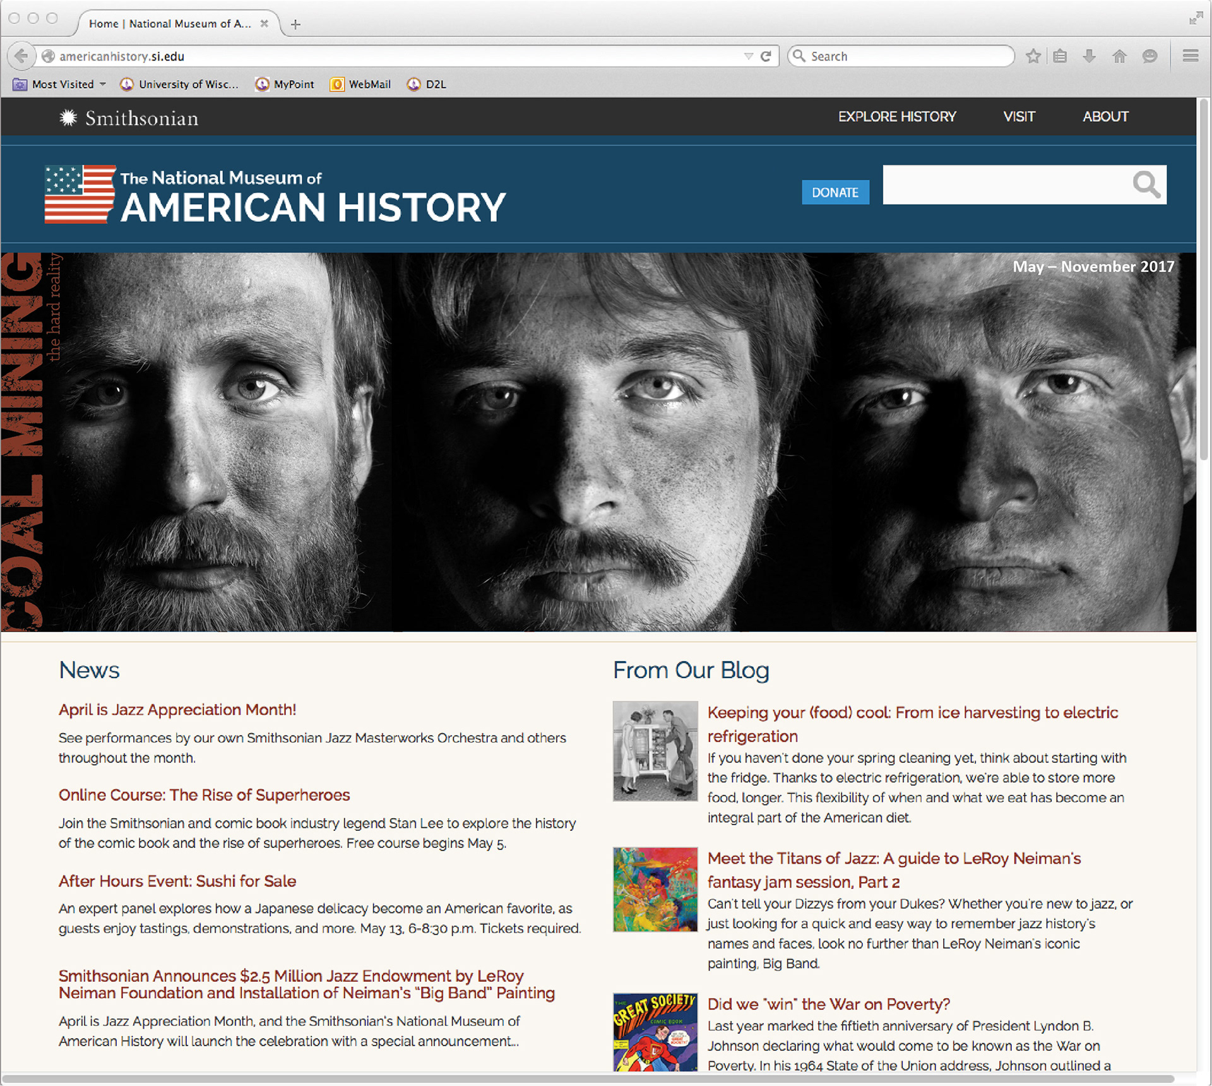The width and height of the screenshot is (1212, 1086).
Task: Click the chat bubble icon in toolbar
Action: pos(1150,56)
